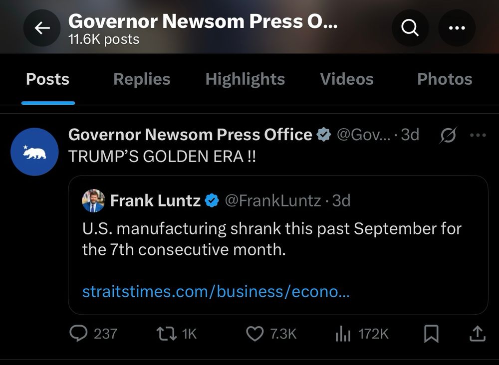Viewport: 499px width, 365px height.
Task: Click Frank Luntz's profile picture
Action: (93, 201)
